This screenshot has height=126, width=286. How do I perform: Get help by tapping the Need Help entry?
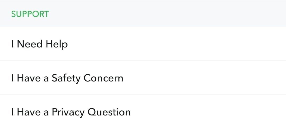pyautogui.click(x=40, y=44)
